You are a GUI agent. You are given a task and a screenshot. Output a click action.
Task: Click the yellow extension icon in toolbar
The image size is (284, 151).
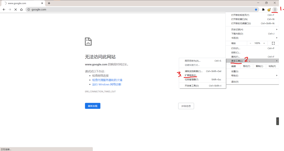point(269,10)
